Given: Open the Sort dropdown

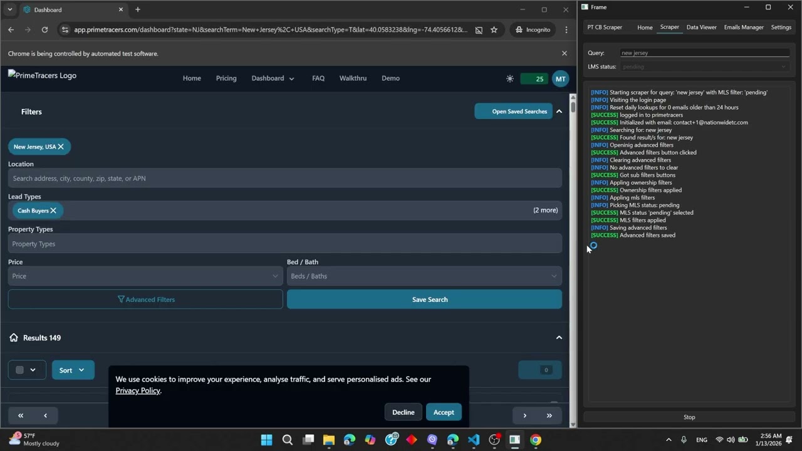Looking at the screenshot, I should [73, 370].
